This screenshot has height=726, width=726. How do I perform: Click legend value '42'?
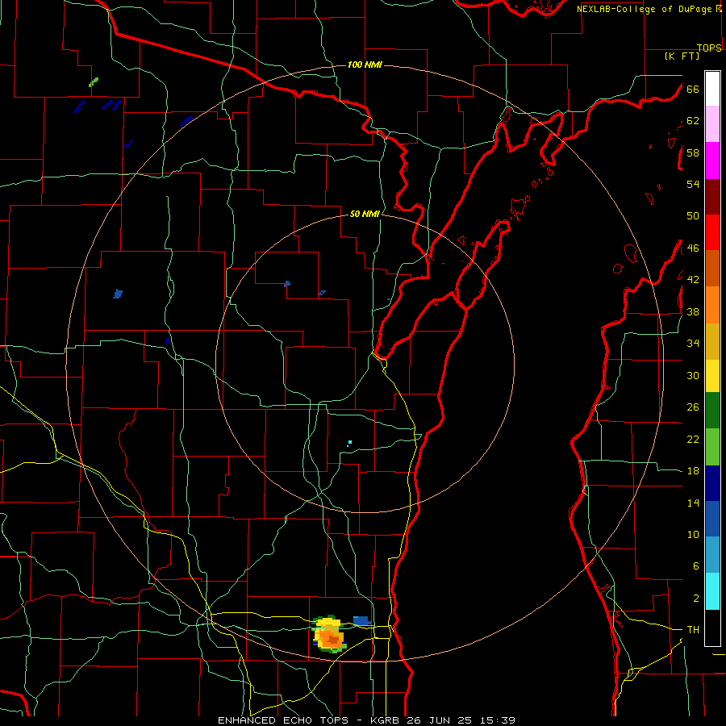coord(693,280)
